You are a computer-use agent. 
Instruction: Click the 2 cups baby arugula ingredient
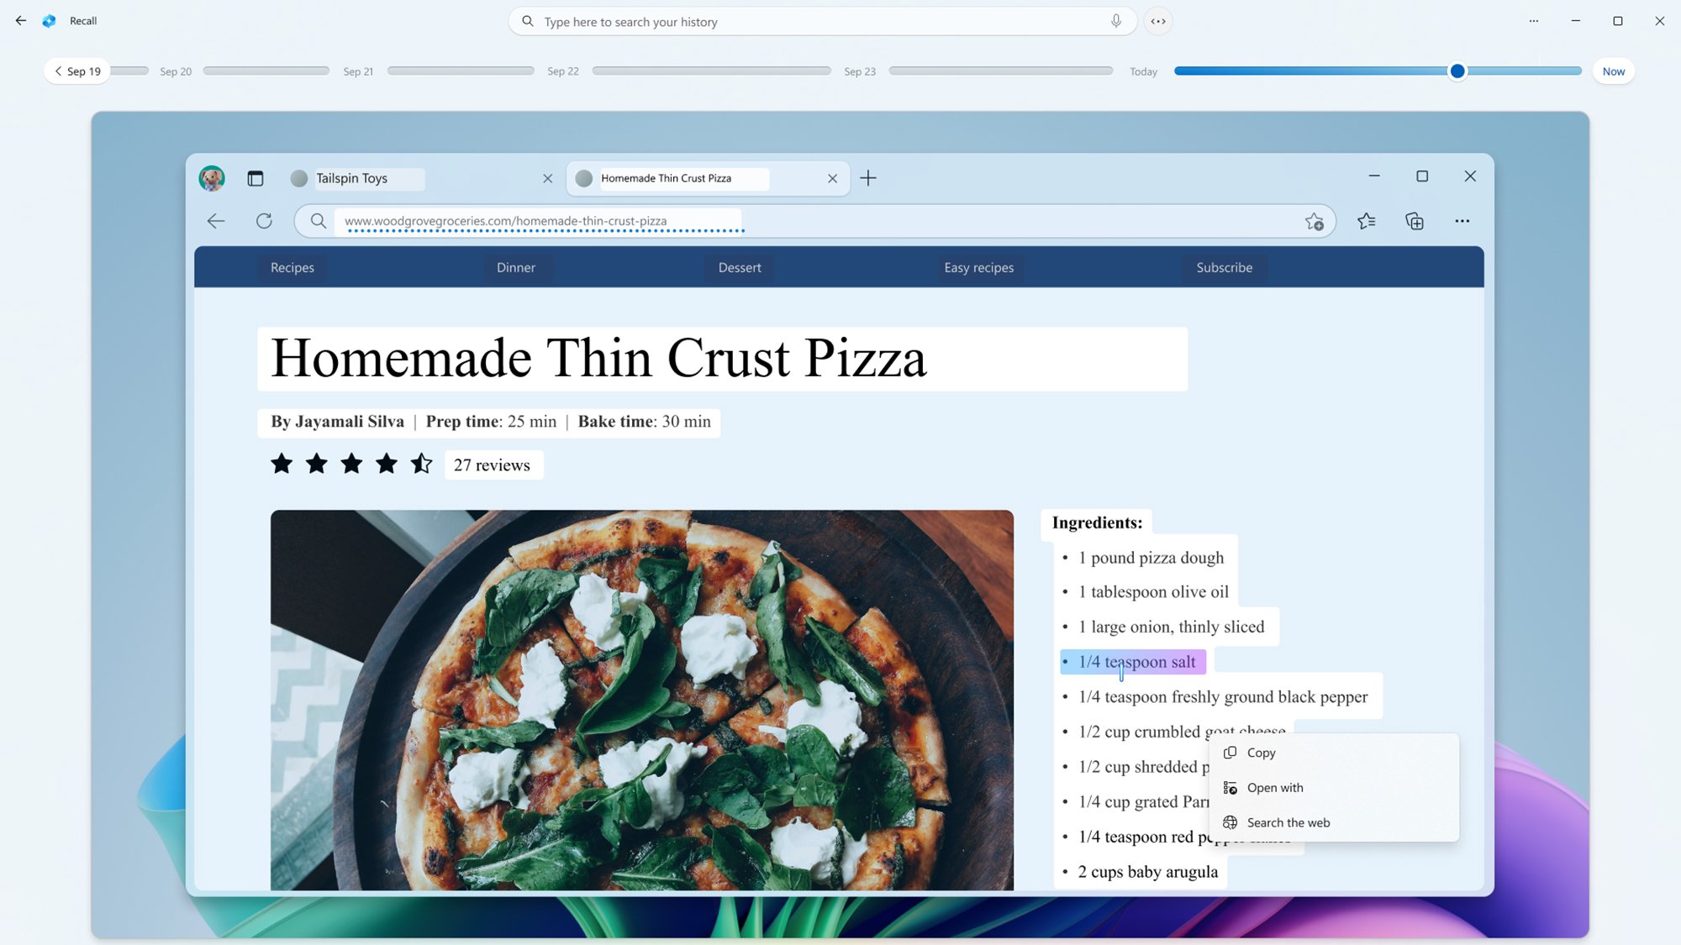[1148, 872]
